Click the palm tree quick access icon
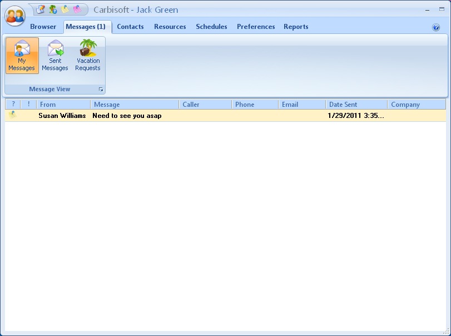 pos(53,9)
